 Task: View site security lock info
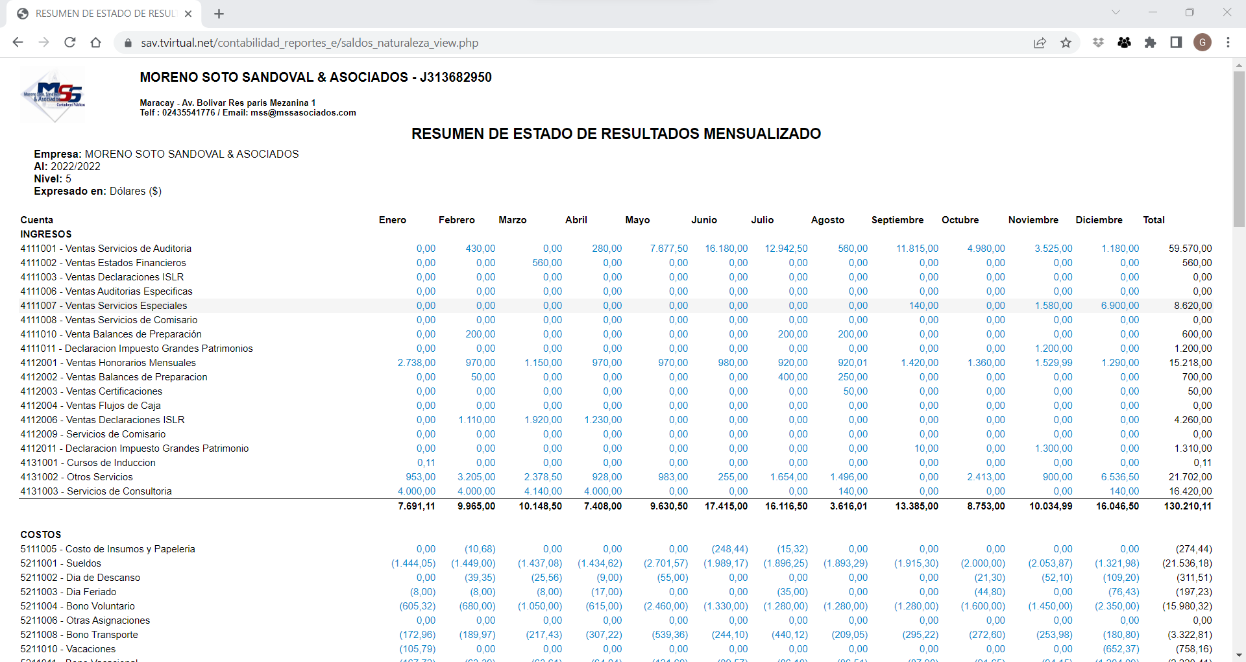(128, 43)
